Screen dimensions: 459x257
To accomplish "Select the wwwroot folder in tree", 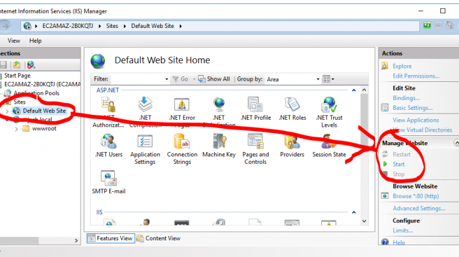I will click(x=44, y=128).
